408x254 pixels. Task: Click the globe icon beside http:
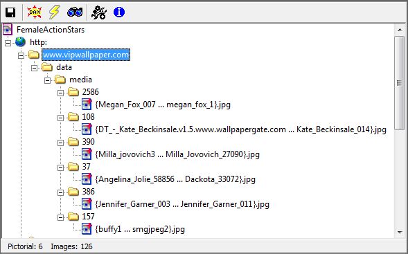pos(20,42)
